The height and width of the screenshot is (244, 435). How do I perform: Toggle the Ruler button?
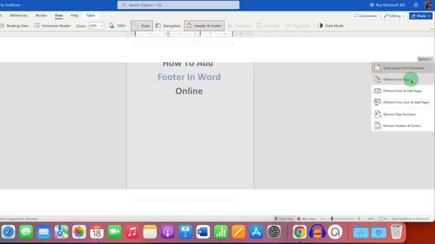(142, 26)
